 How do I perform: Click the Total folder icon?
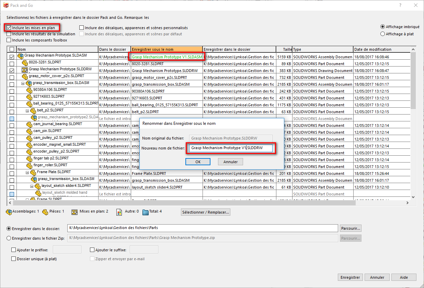click(x=146, y=212)
